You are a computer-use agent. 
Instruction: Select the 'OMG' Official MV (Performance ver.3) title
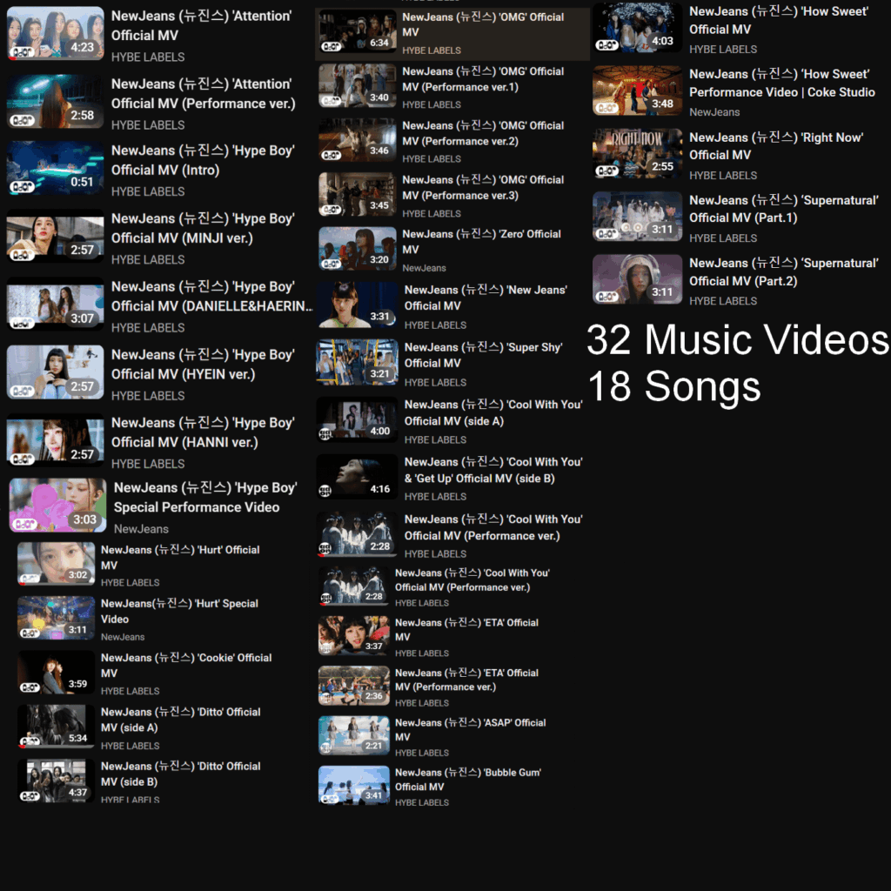pos(483,188)
